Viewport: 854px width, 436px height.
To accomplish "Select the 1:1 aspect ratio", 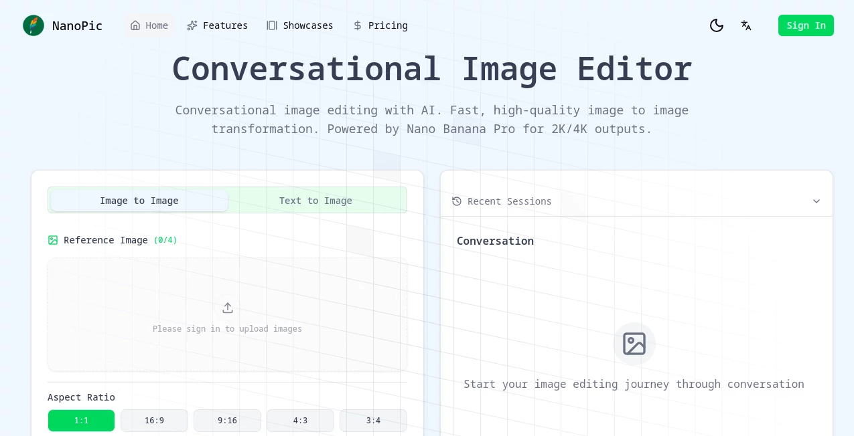I will (81, 421).
